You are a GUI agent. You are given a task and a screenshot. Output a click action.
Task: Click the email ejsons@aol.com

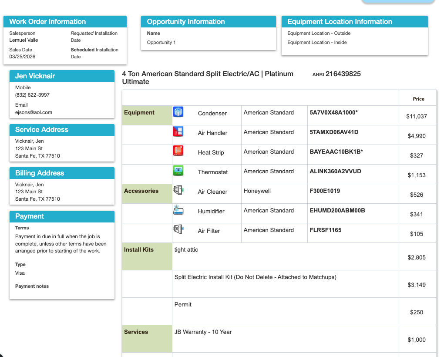coord(34,112)
